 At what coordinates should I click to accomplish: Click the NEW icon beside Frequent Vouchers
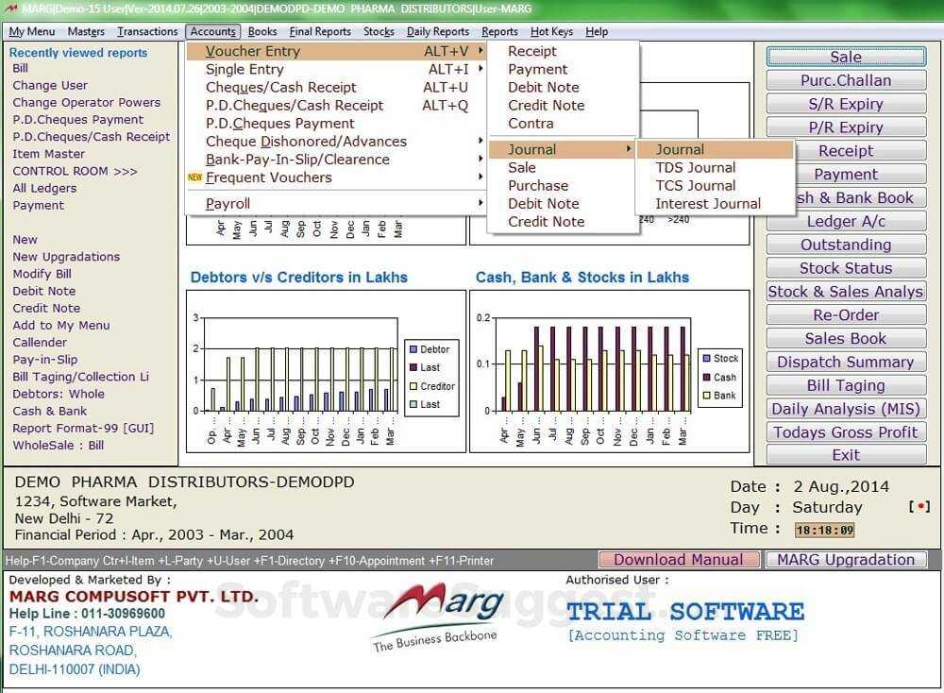[196, 177]
